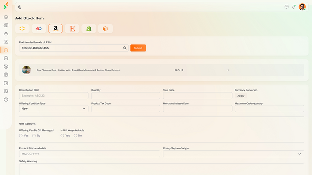Expand the Offering Condition Type dropdown

click(54, 109)
